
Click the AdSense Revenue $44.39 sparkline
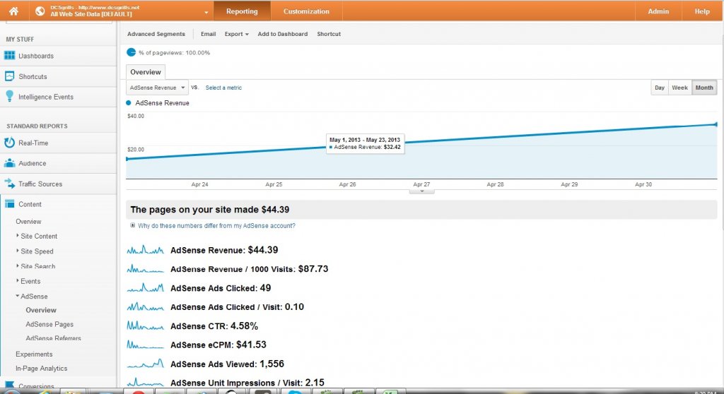145,250
